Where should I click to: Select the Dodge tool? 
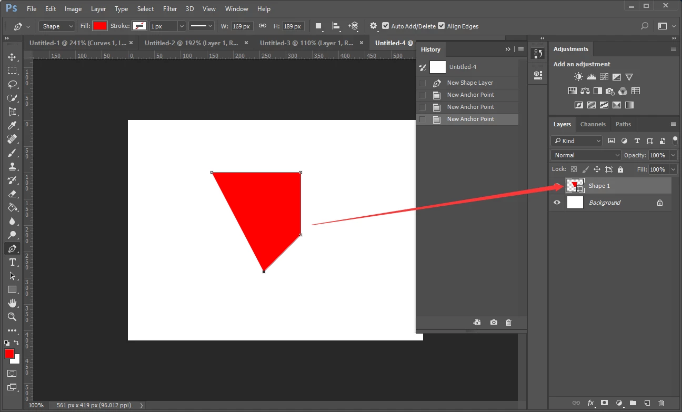12,235
